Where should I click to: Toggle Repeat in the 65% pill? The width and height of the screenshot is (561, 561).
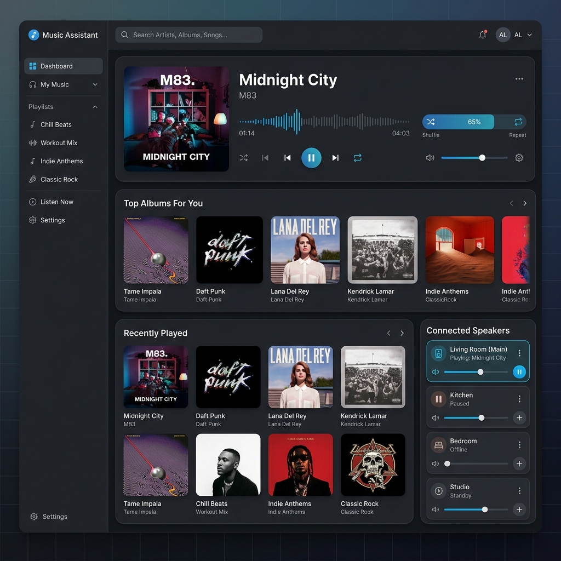pos(518,122)
